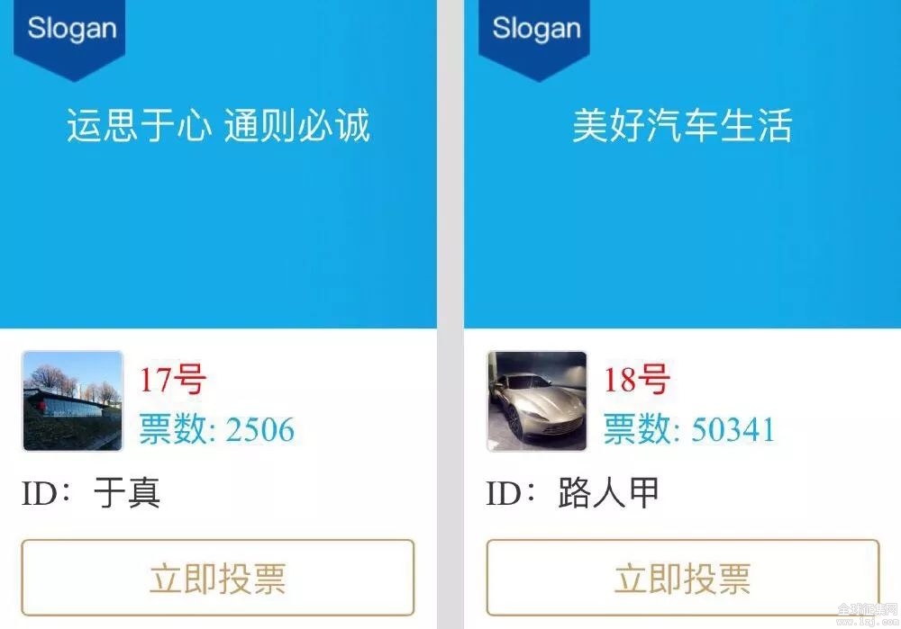This screenshot has height=629, width=901.
Task: Select the red 18号 entry number
Action: click(637, 380)
